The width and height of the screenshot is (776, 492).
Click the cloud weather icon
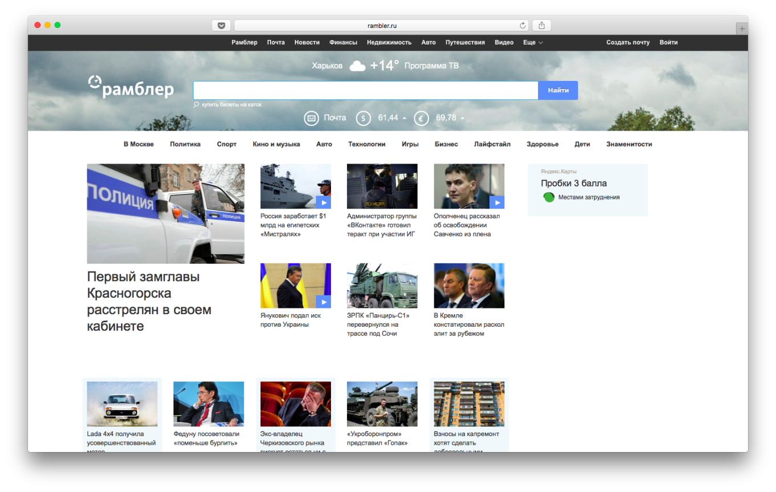point(357,66)
